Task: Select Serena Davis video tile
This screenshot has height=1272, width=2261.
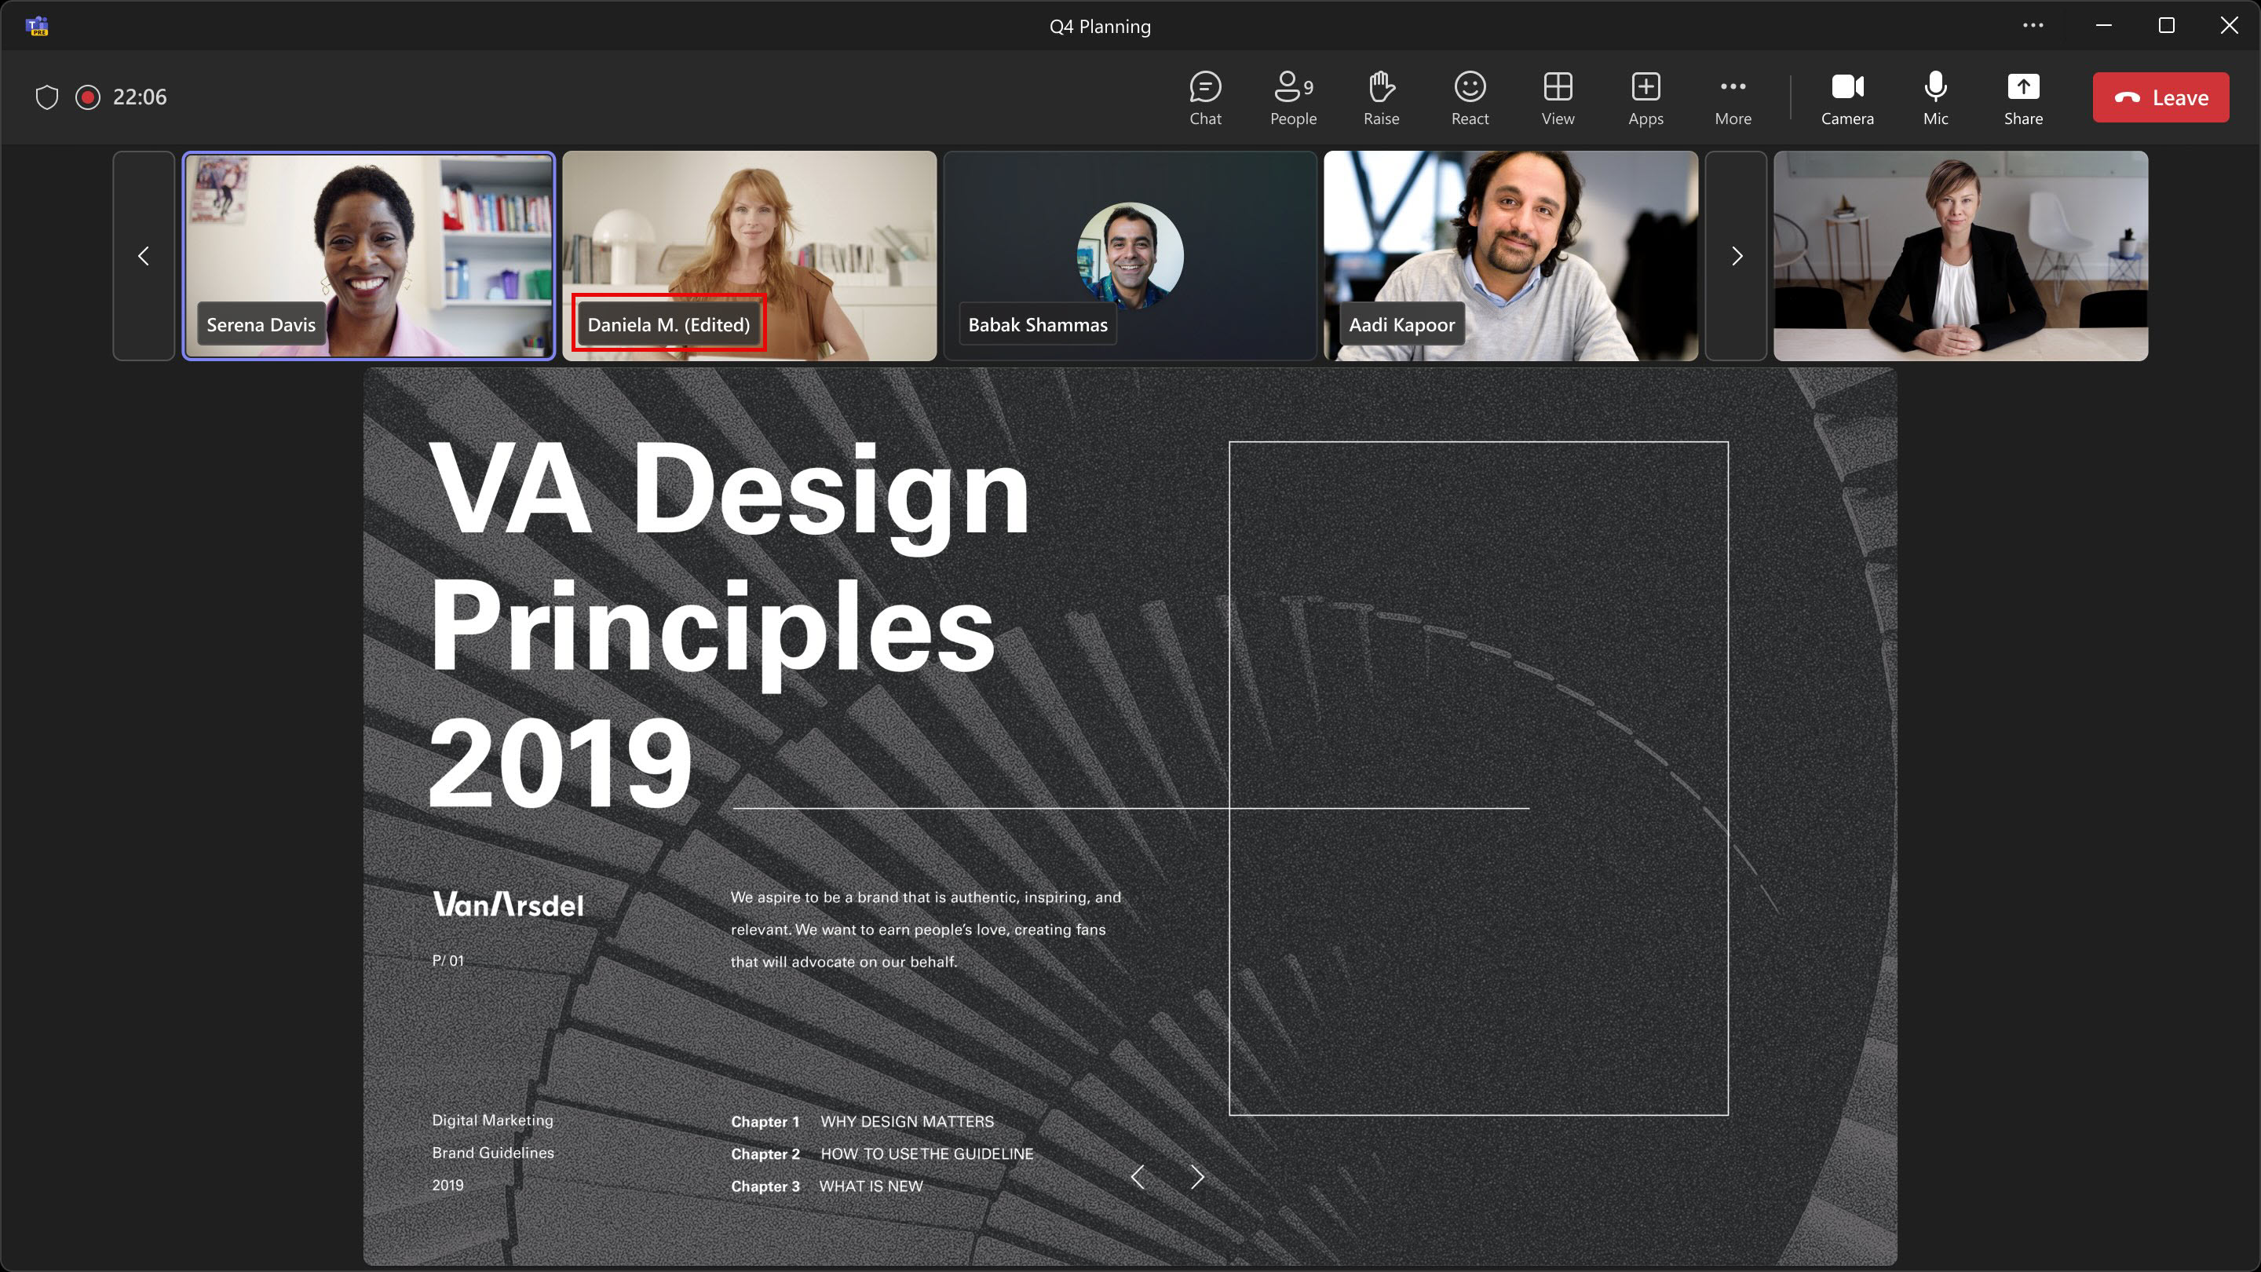Action: 368,254
